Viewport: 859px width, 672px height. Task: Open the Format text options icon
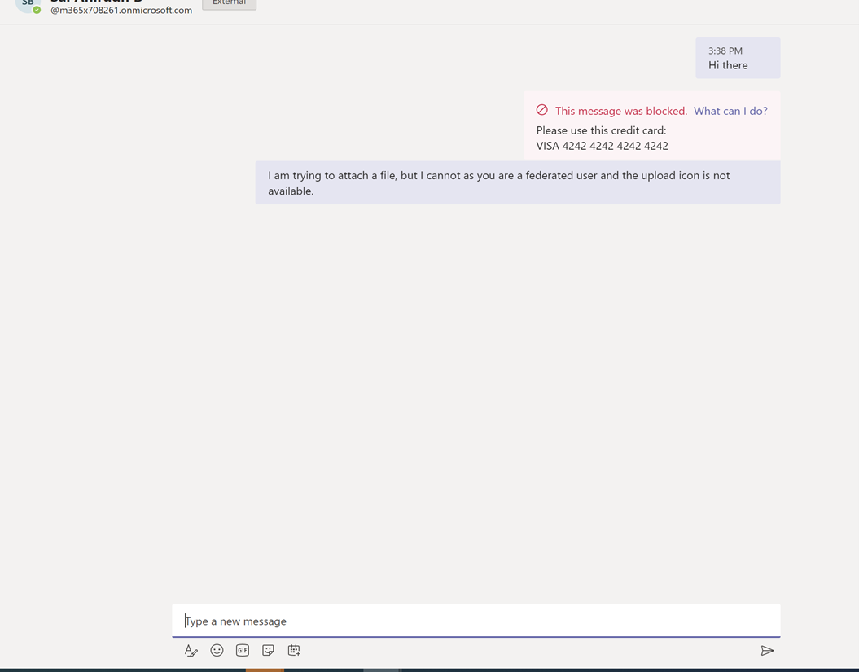(191, 651)
